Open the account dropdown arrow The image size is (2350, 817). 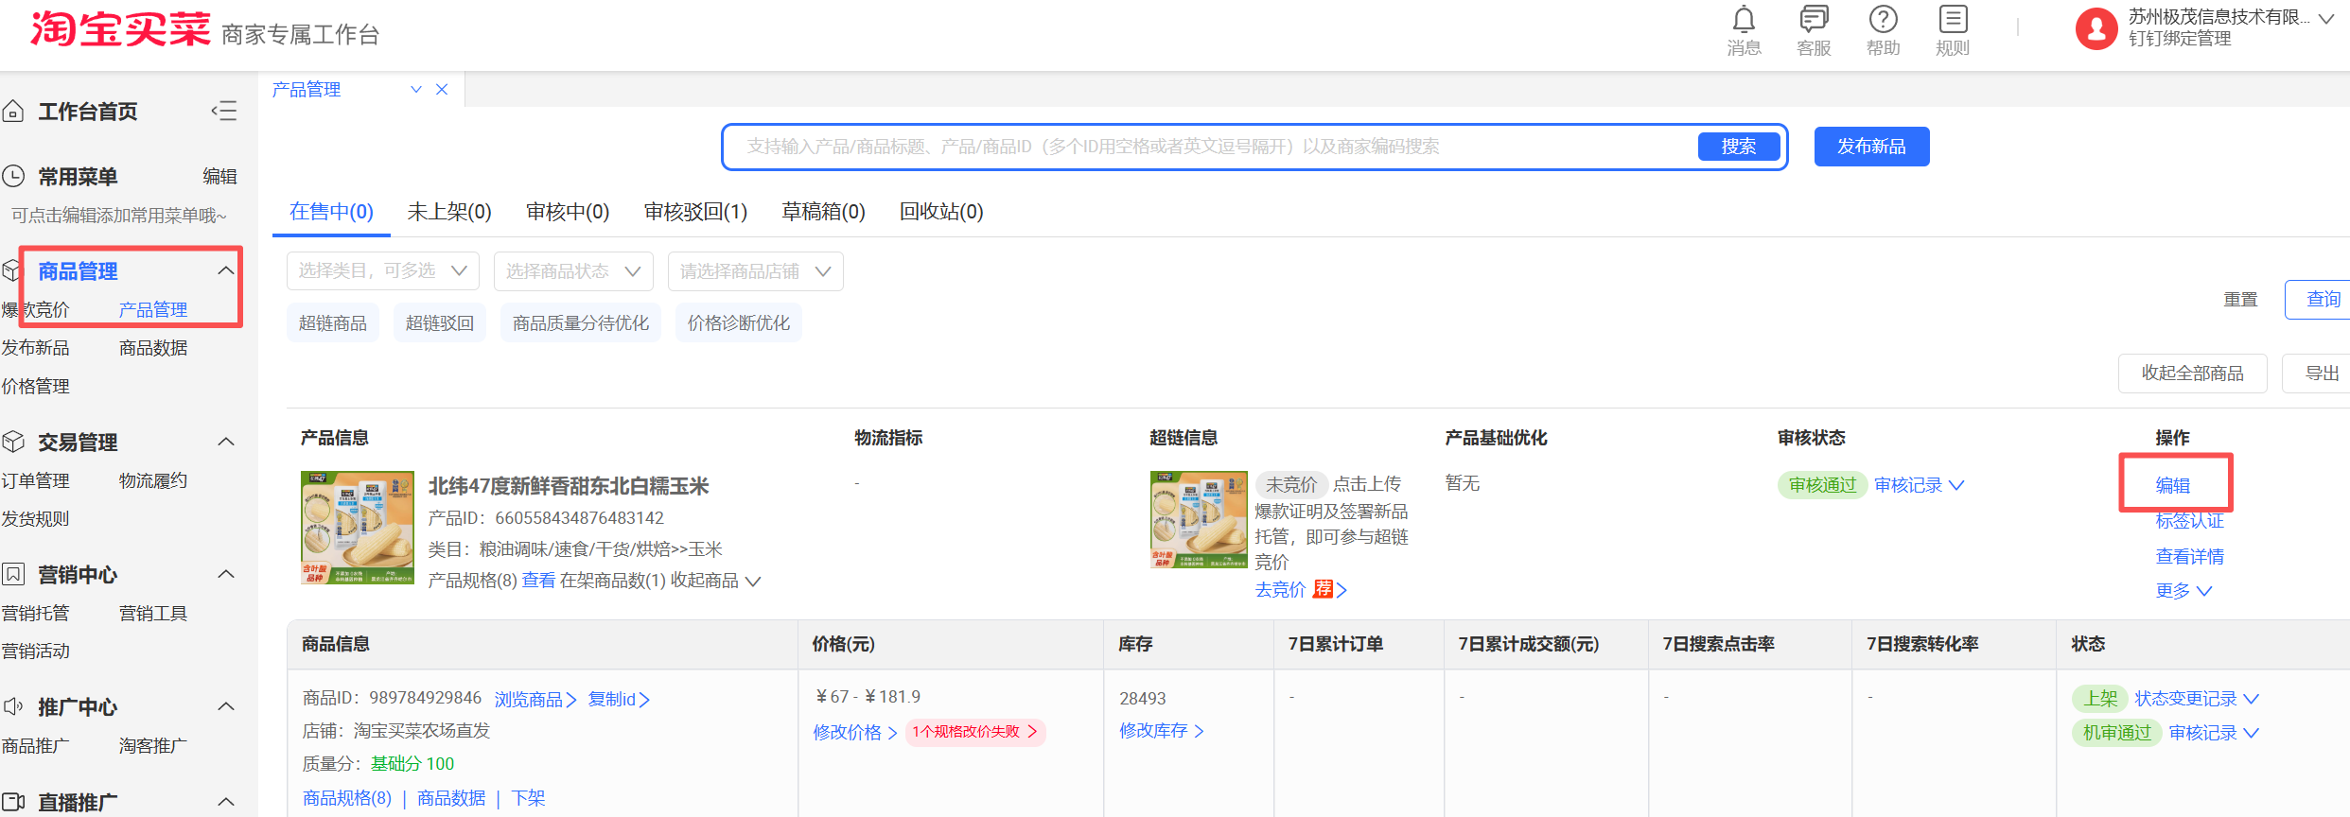coord(2326,18)
